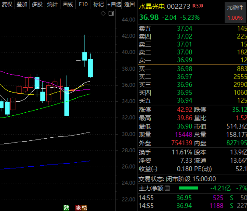Open the 标记 menu
Image resolution: width=247 pixels, height=211 pixels.
pyautogui.click(x=98, y=4)
